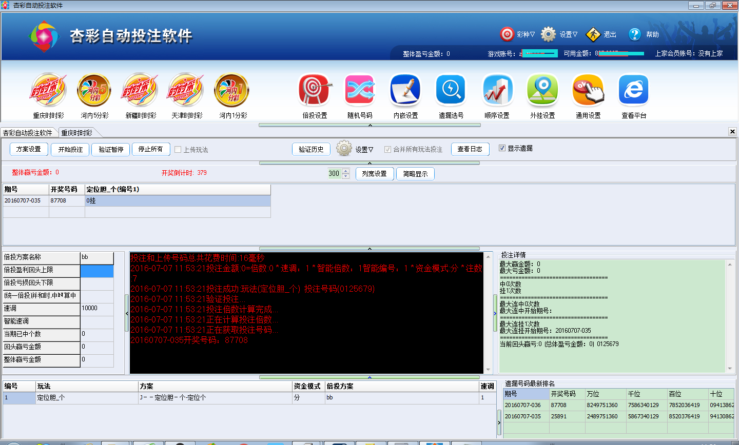
Task: Expand the 彩种 dropdown menu
Action: [518, 34]
